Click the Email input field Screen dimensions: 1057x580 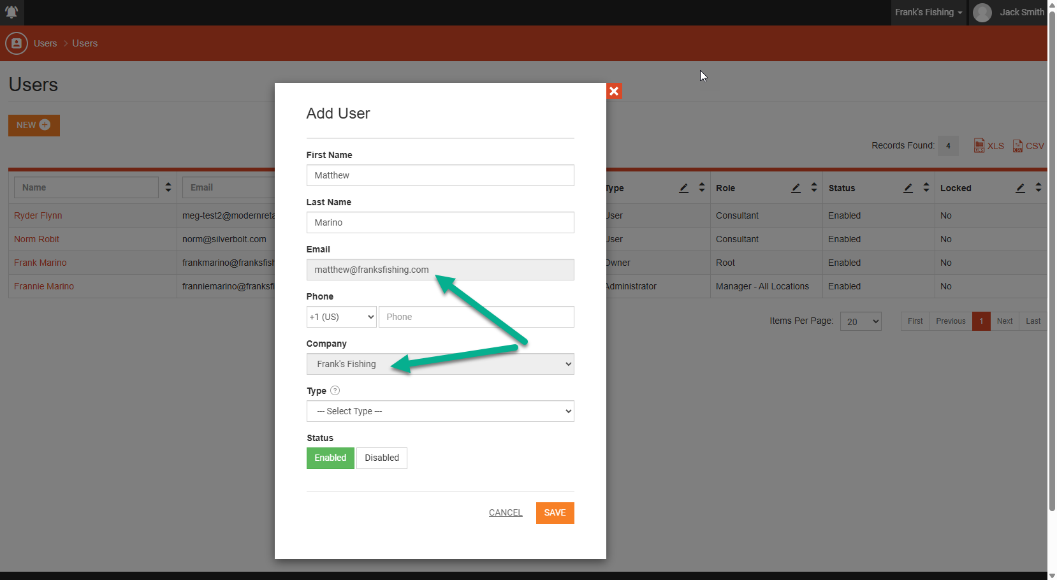(441, 270)
